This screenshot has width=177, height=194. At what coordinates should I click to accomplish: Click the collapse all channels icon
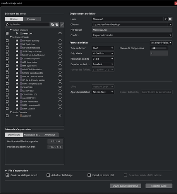pyautogui.click(x=57, y=24)
